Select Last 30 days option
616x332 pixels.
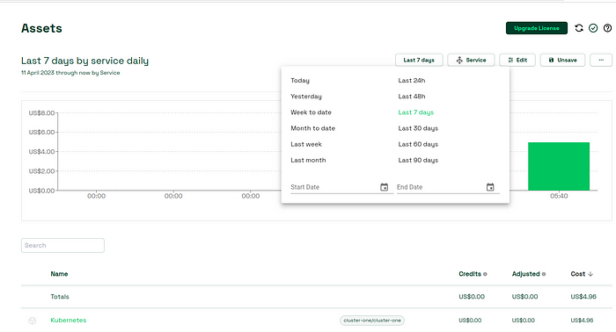pyautogui.click(x=418, y=128)
